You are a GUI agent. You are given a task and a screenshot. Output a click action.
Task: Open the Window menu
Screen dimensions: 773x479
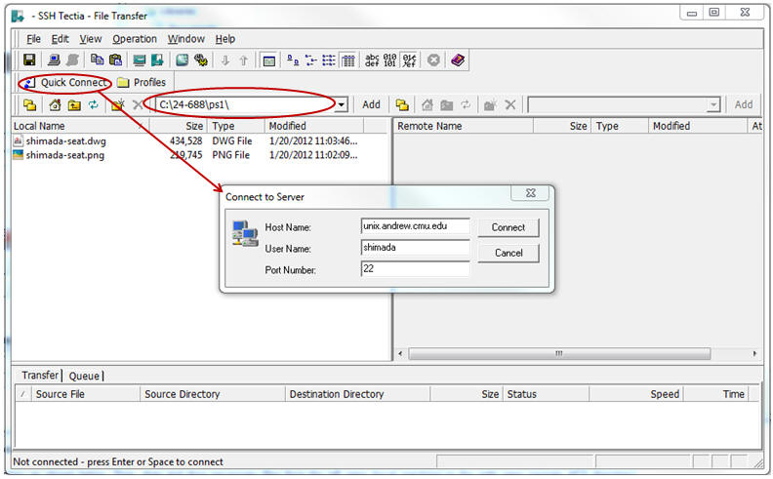185,39
